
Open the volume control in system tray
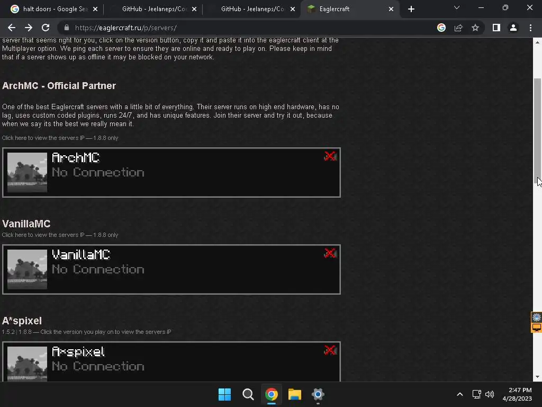pos(490,394)
